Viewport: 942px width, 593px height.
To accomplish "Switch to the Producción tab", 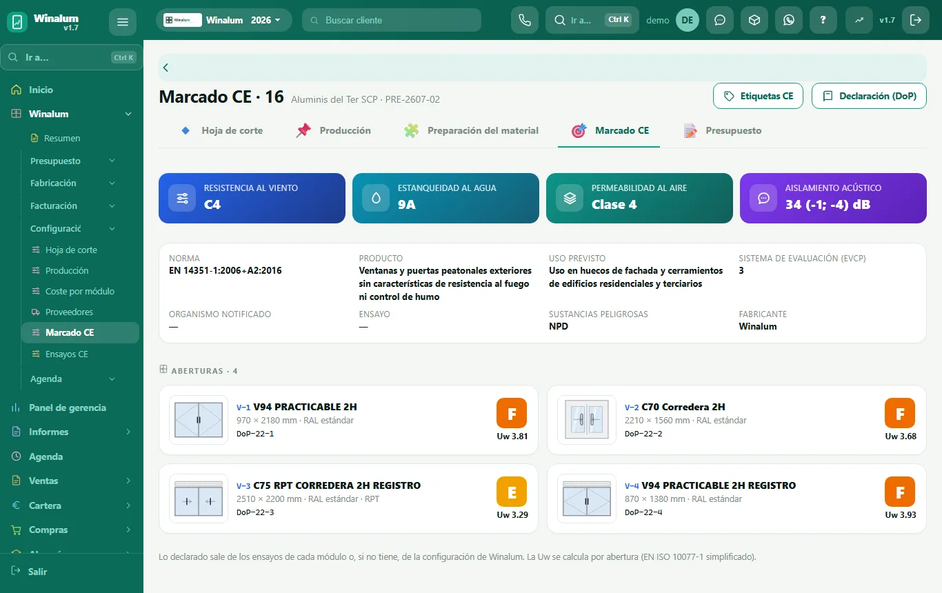I will click(334, 130).
